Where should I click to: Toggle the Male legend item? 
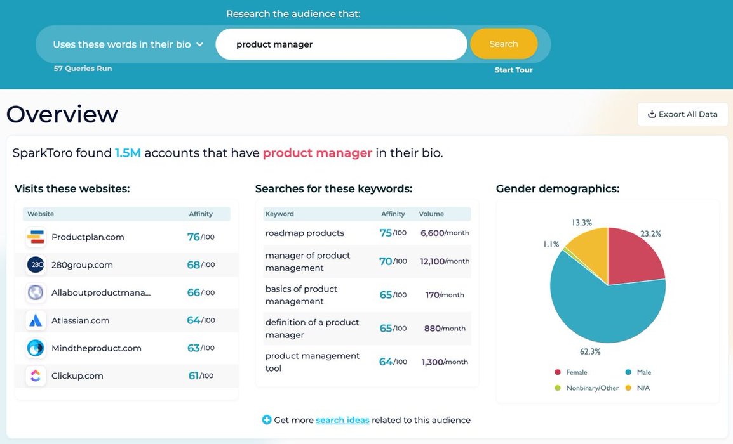coord(638,372)
